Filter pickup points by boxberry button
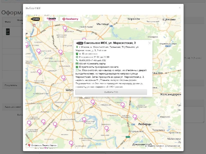 (70, 19)
